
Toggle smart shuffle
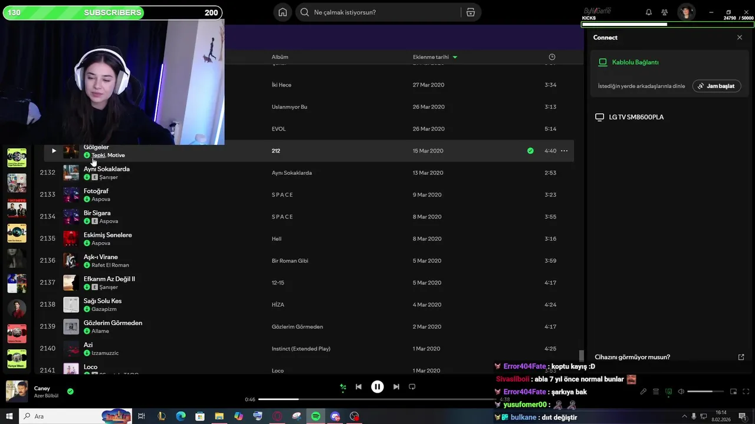click(x=343, y=387)
